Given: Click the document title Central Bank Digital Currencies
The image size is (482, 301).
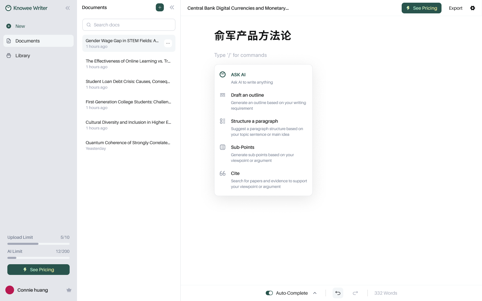Looking at the screenshot, I should point(238,8).
